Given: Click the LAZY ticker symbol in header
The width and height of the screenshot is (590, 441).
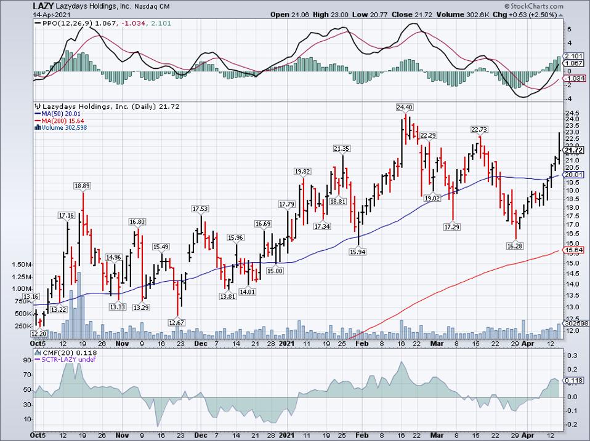Looking at the screenshot, I should pos(43,6).
